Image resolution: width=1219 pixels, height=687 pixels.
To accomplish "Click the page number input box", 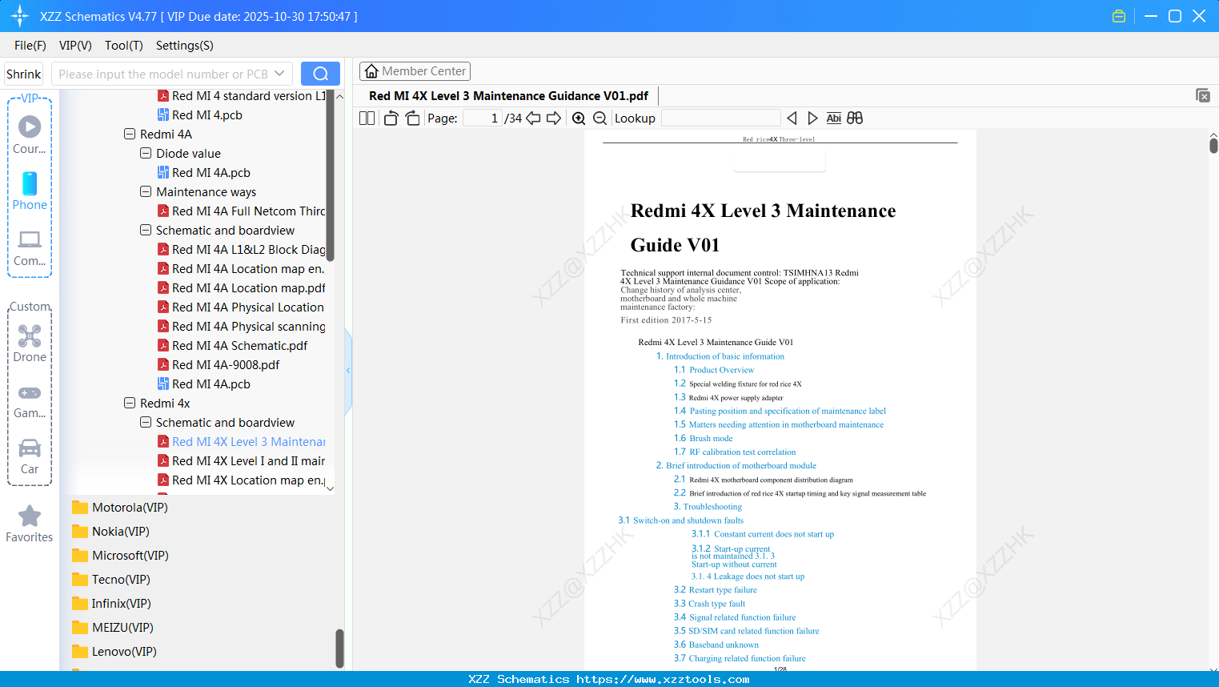I will 483,119.
